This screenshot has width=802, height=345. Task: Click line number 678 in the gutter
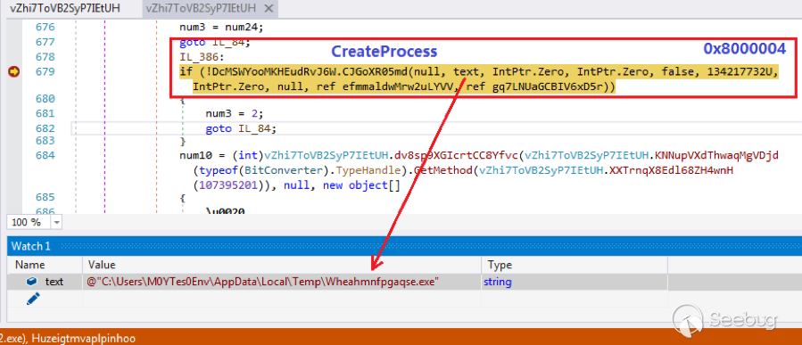pyautogui.click(x=45, y=57)
